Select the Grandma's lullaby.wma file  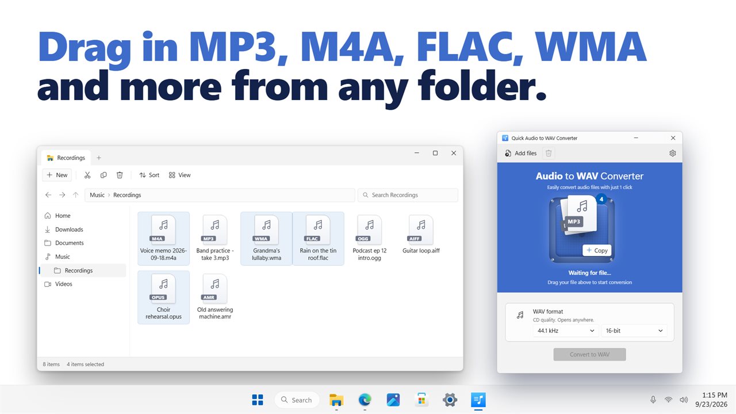click(266, 238)
